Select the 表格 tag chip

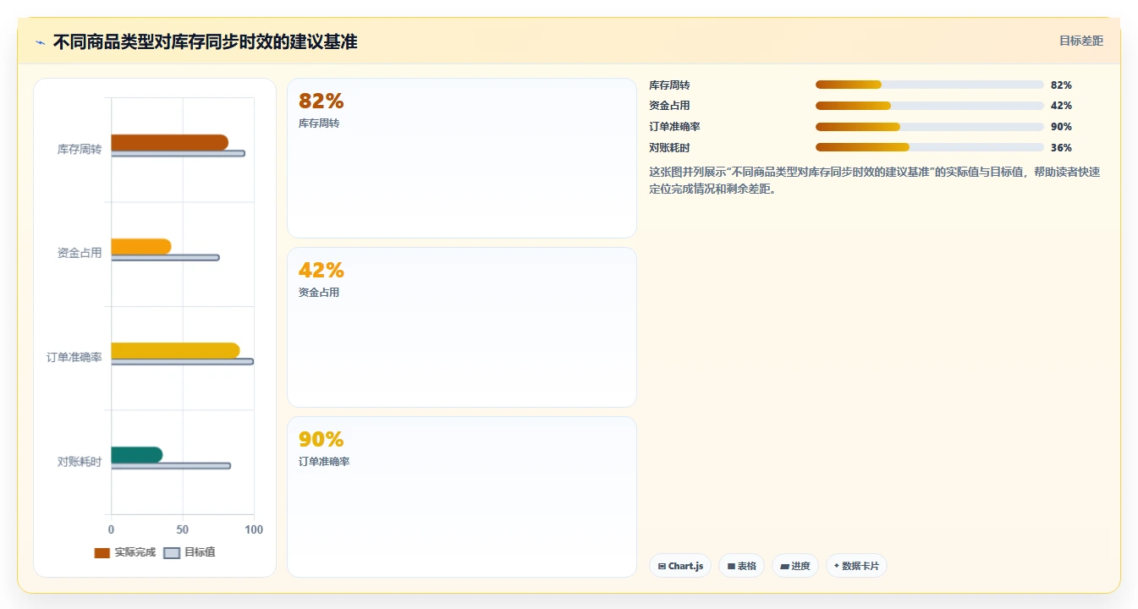pyautogui.click(x=742, y=566)
